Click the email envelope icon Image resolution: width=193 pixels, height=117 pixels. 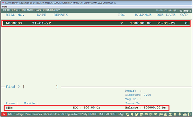[x=146, y=114]
